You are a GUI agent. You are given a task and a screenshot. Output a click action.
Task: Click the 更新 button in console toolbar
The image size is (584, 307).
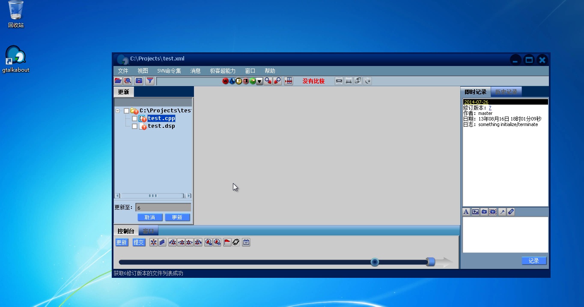122,242
